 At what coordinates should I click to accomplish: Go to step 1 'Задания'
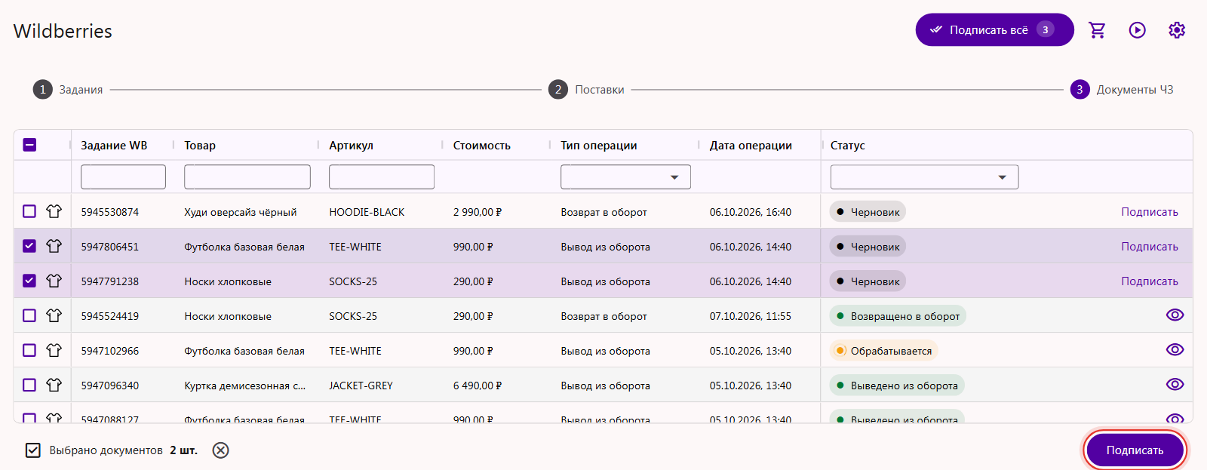(x=68, y=90)
